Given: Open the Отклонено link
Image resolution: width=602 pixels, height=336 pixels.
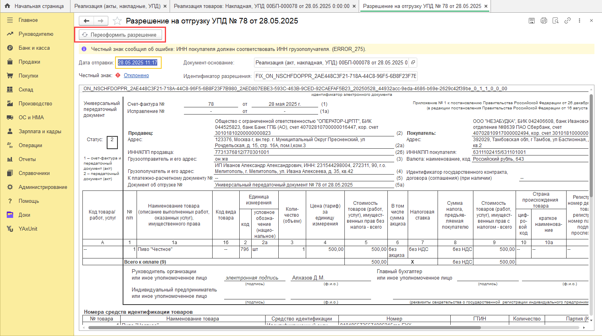Looking at the screenshot, I should click(x=136, y=75).
